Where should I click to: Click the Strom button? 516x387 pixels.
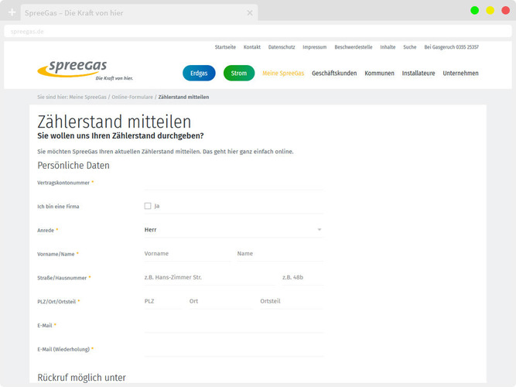[x=239, y=74]
